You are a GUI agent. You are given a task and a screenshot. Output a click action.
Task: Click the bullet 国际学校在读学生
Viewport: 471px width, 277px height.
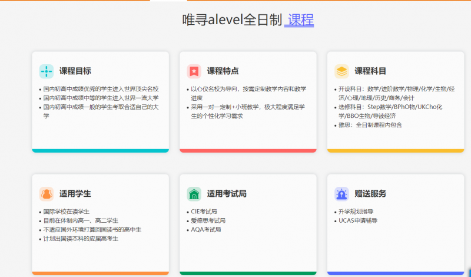[67, 212]
